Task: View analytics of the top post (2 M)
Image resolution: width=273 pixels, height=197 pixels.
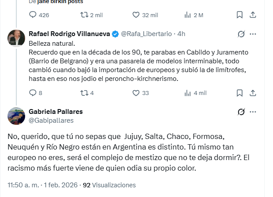Action: [187, 15]
